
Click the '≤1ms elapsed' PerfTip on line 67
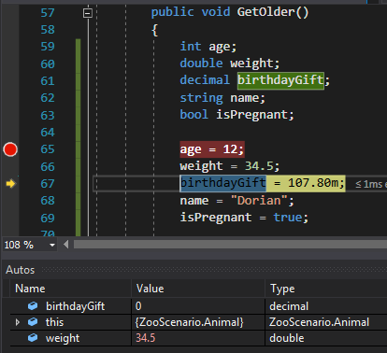click(x=371, y=184)
